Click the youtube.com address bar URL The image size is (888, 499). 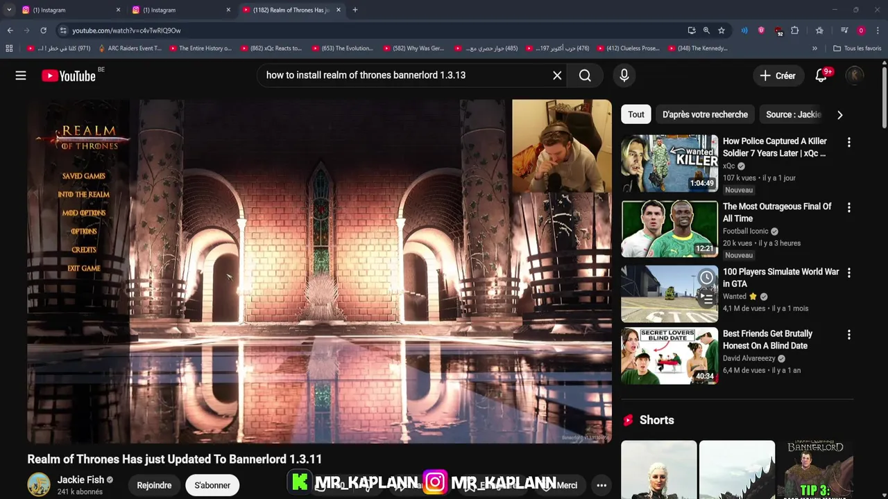pyautogui.click(x=126, y=30)
